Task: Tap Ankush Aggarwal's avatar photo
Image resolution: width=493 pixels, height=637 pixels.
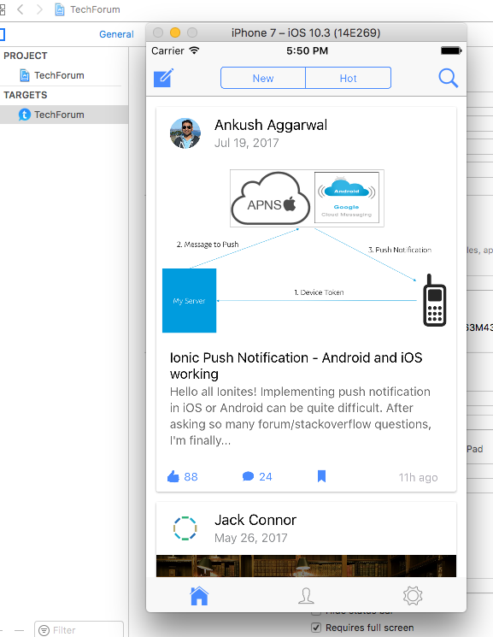Action: point(185,133)
